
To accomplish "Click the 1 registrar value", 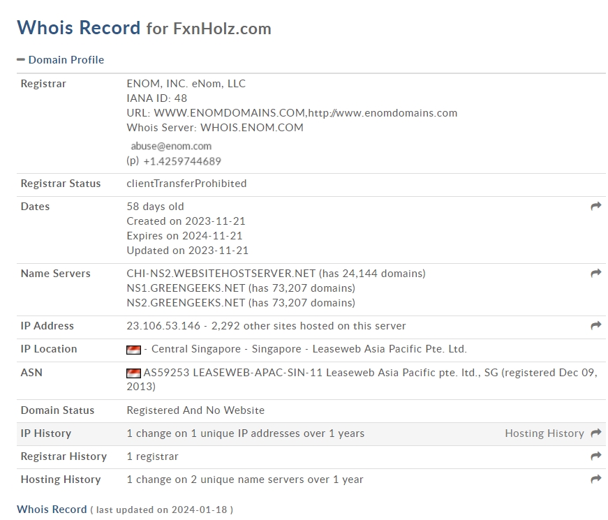I will [x=152, y=456].
